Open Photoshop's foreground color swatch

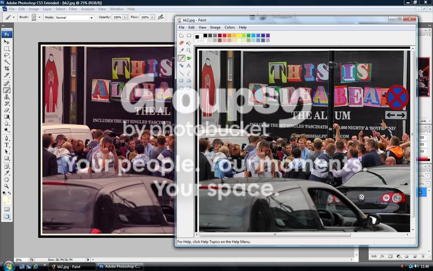[x=5, y=199]
